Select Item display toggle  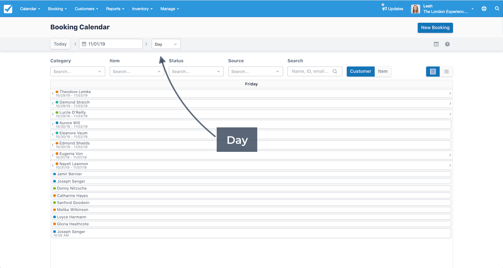(383, 71)
